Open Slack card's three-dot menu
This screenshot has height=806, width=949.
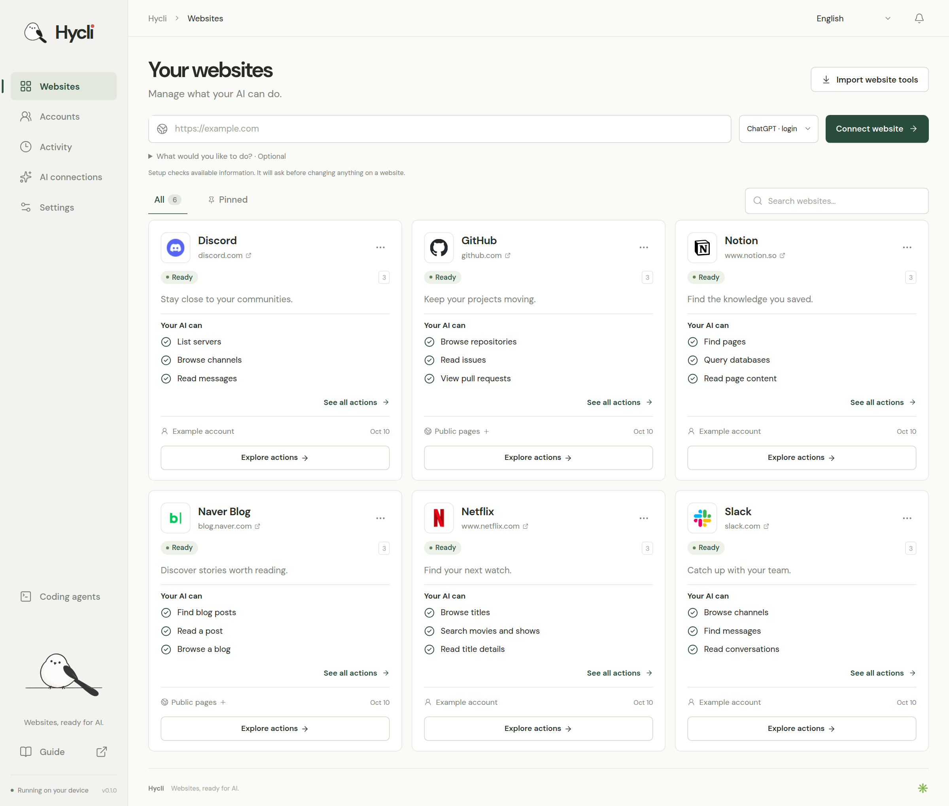(907, 518)
